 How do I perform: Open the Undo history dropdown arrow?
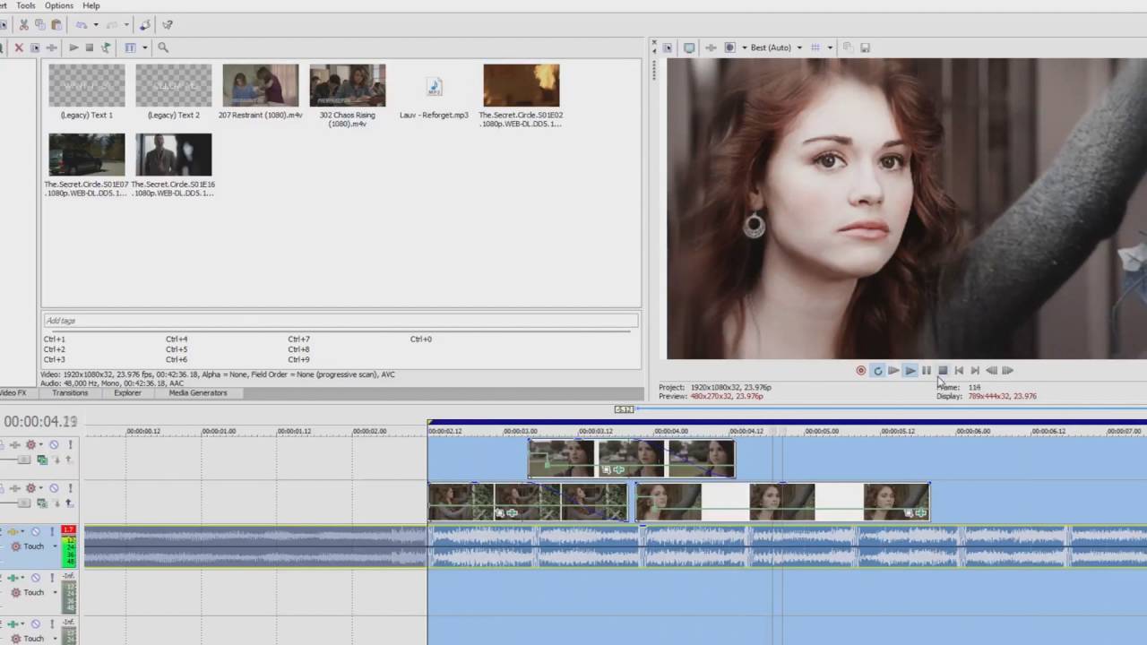pyautogui.click(x=96, y=24)
